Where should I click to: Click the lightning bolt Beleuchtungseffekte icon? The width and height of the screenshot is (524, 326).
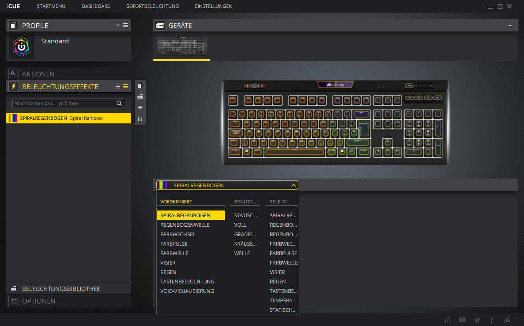(13, 86)
